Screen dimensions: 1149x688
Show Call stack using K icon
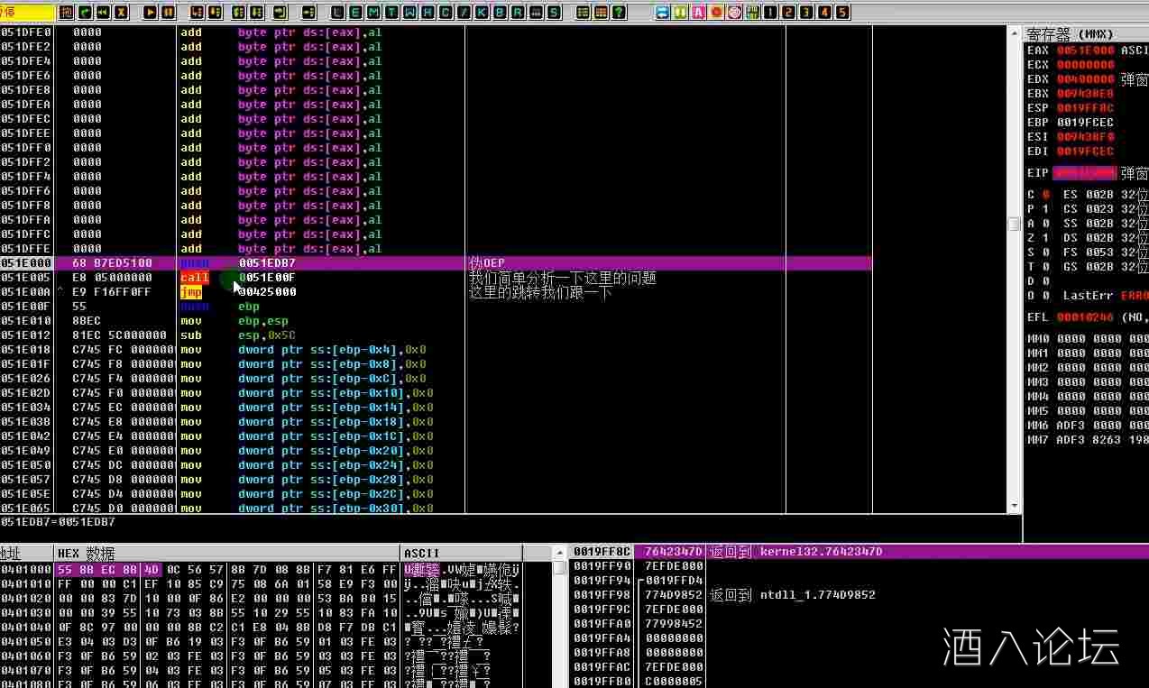482,13
